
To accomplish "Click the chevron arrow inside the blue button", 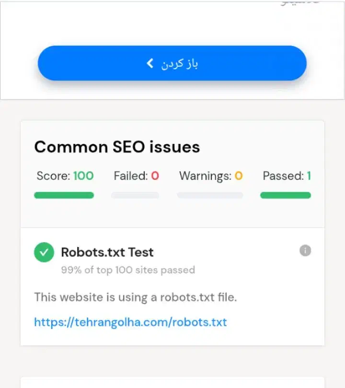I will [x=150, y=63].
